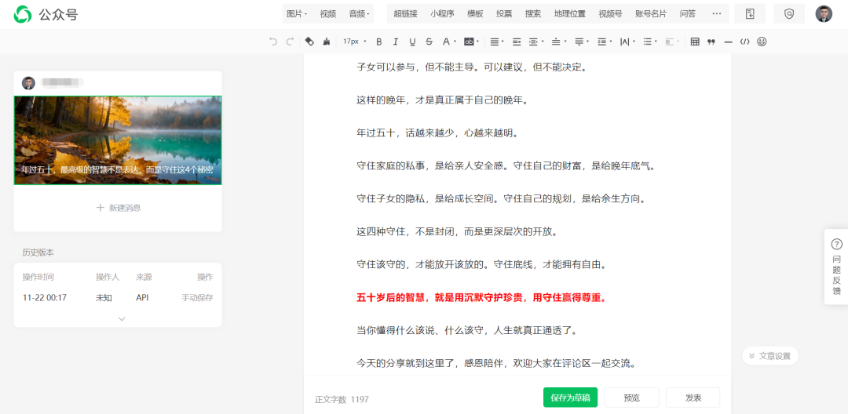Screen dimensions: 848x414
Task: Click the 保存为草稿 button
Action: click(570, 398)
